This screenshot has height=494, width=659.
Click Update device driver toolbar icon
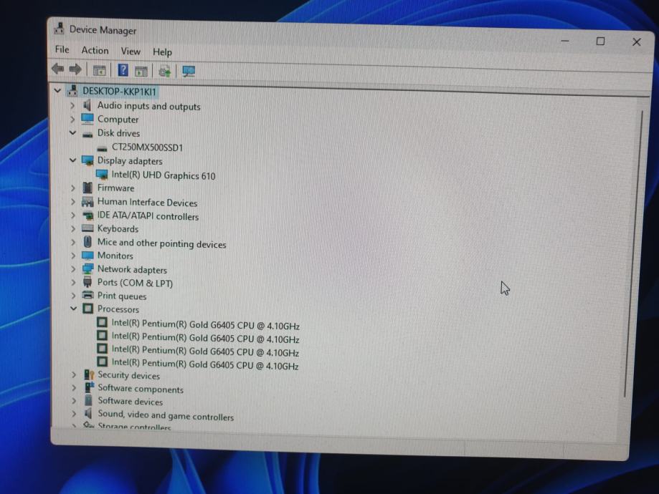point(165,72)
